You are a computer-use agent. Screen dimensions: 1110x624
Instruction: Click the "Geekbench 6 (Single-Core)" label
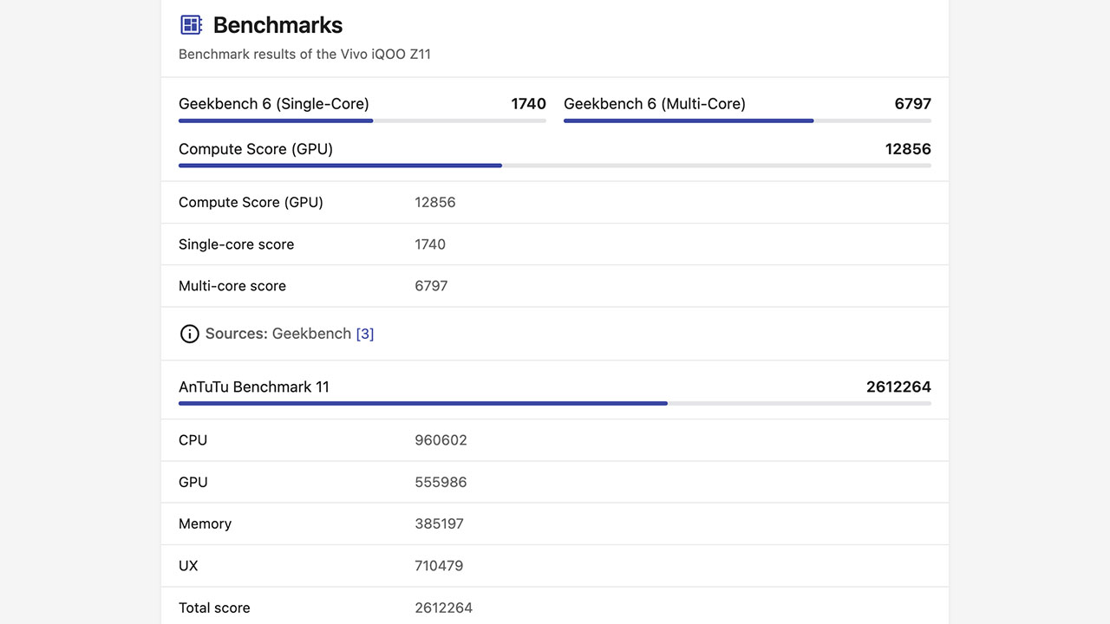point(274,104)
